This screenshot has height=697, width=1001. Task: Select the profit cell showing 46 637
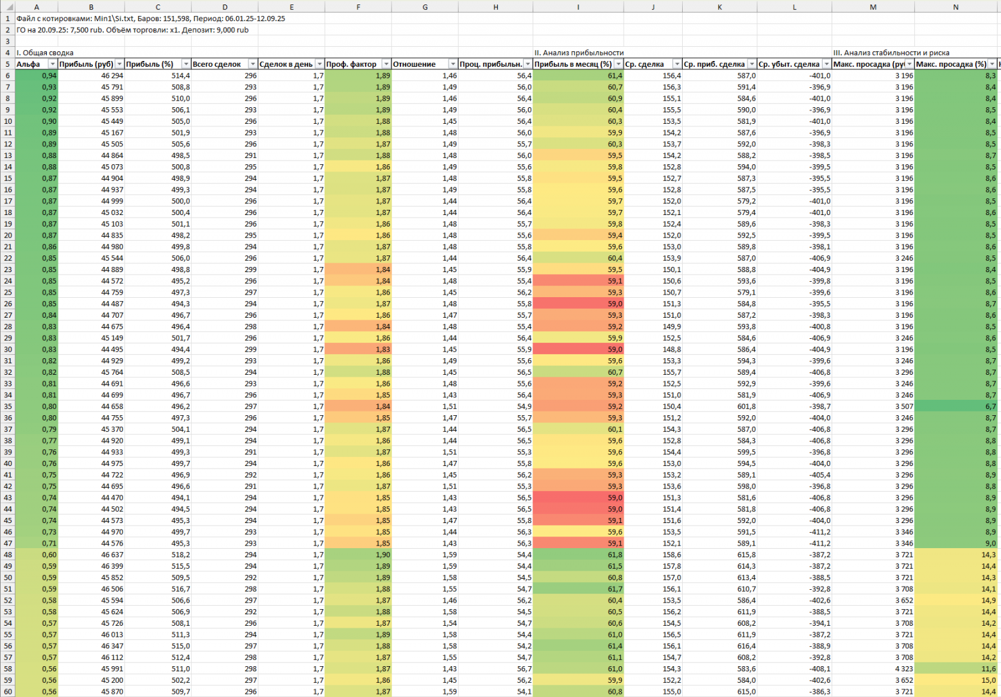click(91, 555)
